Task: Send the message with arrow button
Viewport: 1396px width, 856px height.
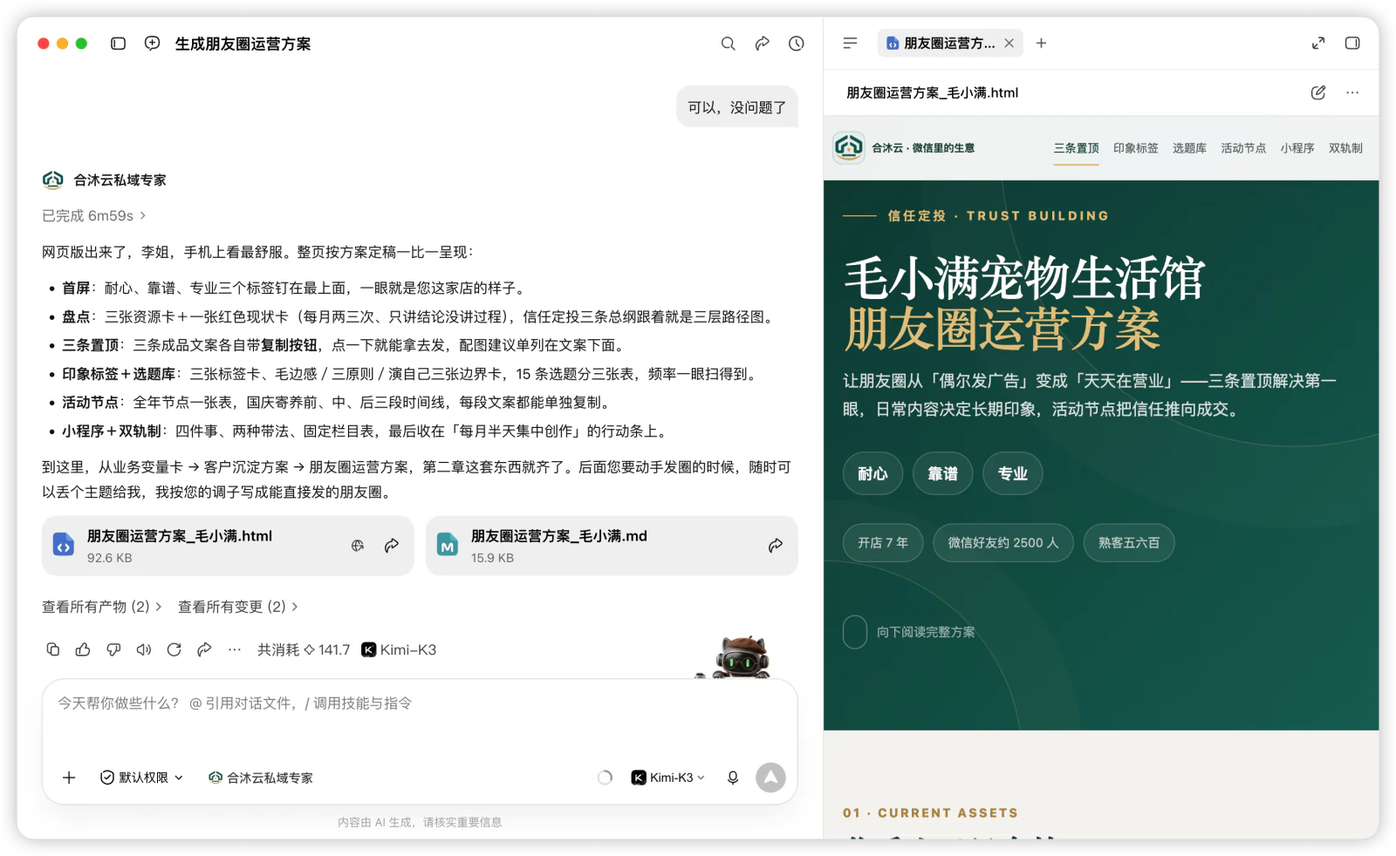Action: tap(770, 778)
